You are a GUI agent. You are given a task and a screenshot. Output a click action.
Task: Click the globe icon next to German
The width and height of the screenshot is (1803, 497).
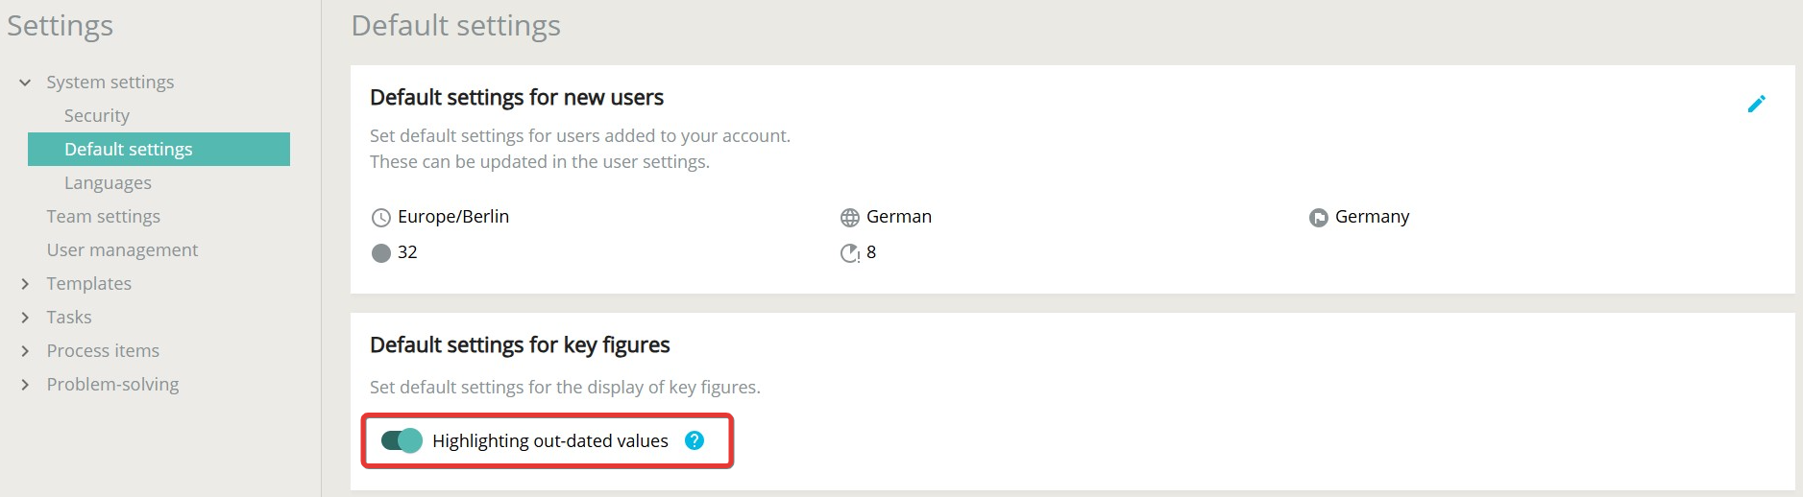(x=849, y=218)
